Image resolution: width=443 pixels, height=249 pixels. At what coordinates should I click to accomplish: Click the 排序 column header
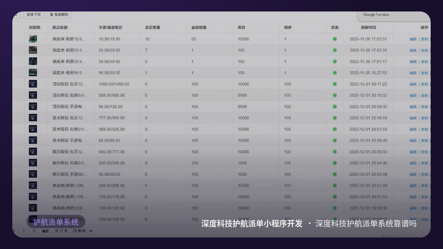coord(288,27)
